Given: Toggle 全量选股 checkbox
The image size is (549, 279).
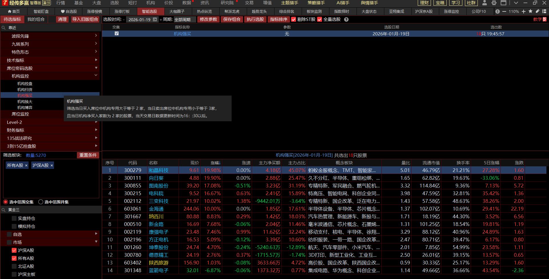Looking at the screenshot, I should click(319, 19).
